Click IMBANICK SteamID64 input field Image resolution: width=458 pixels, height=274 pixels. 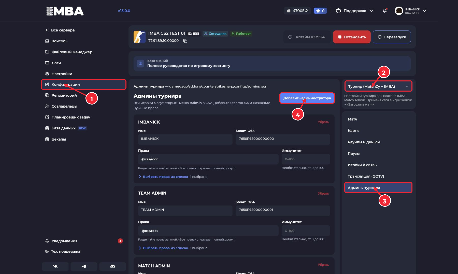283,139
